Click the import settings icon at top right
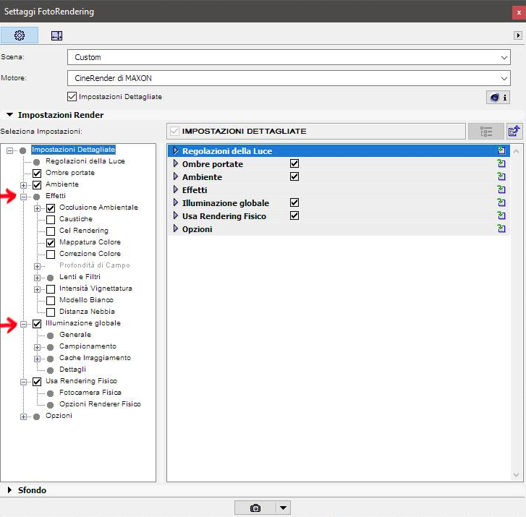 (514, 131)
